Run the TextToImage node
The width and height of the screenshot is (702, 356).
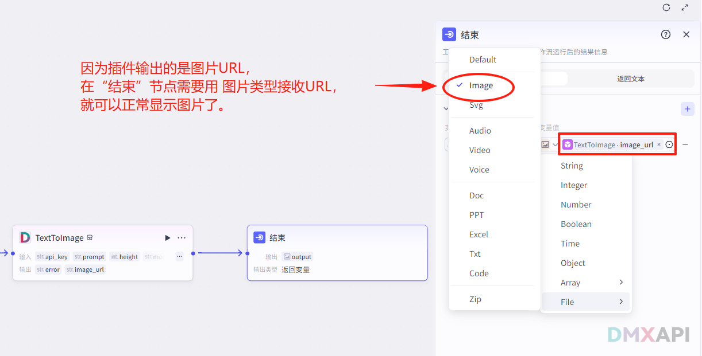click(x=167, y=237)
